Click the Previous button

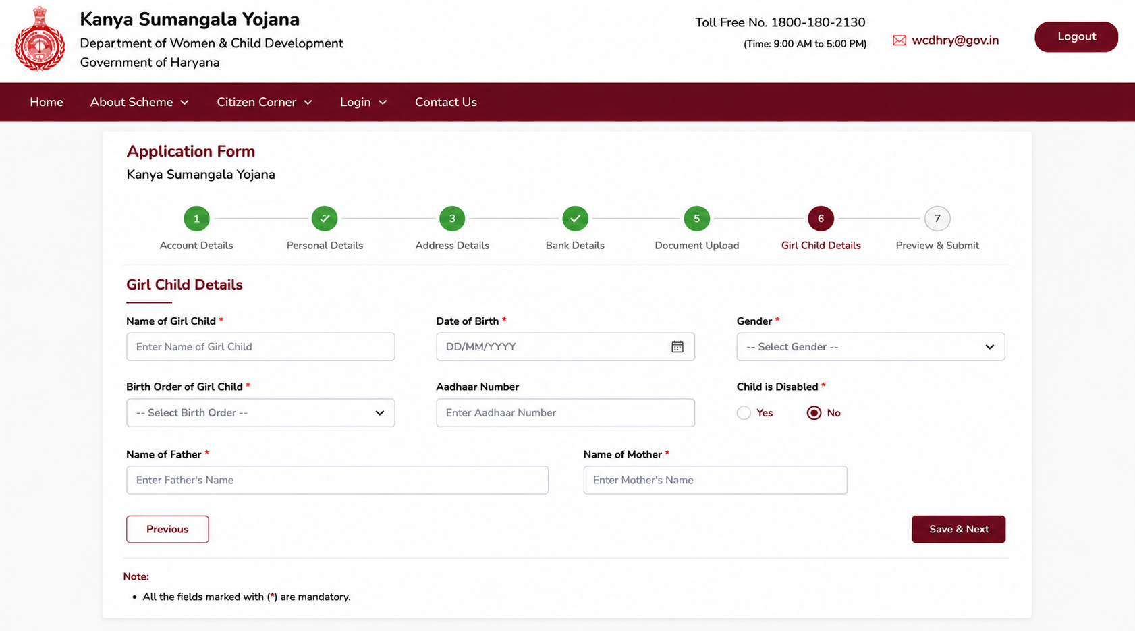pyautogui.click(x=167, y=529)
